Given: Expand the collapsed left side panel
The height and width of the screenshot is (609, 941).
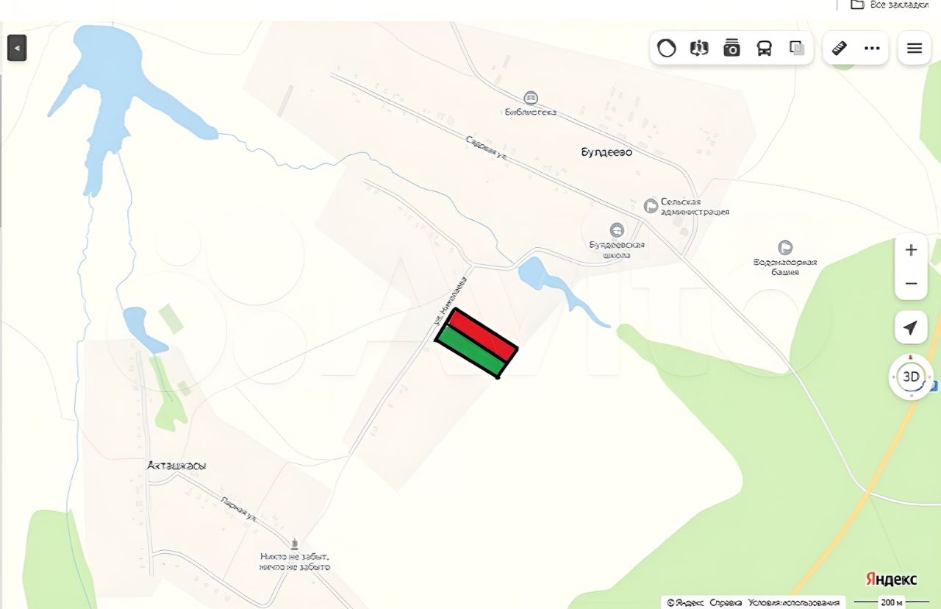Looking at the screenshot, I should click(x=17, y=49).
